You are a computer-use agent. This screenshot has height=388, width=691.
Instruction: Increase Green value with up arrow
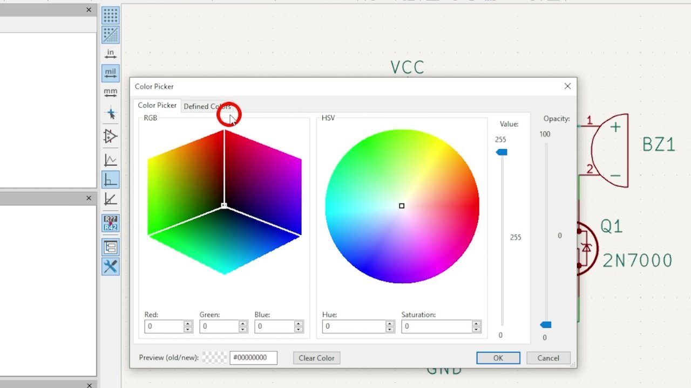coord(243,324)
